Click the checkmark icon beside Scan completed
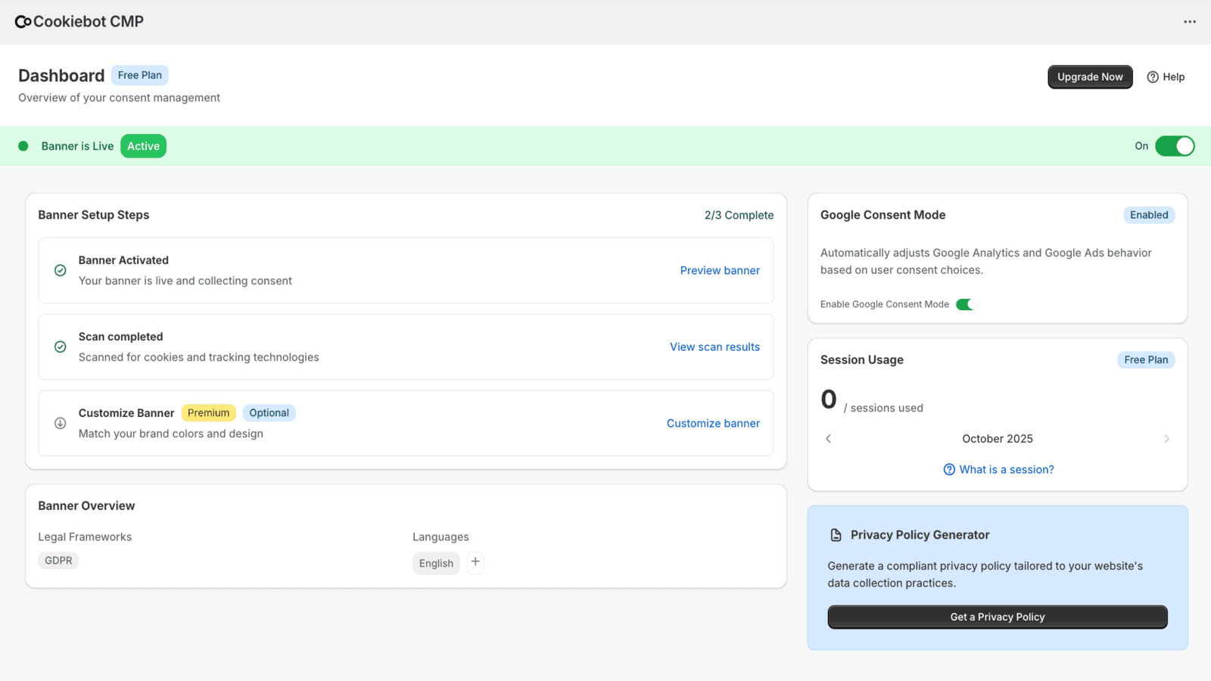1211x681 pixels. point(60,347)
